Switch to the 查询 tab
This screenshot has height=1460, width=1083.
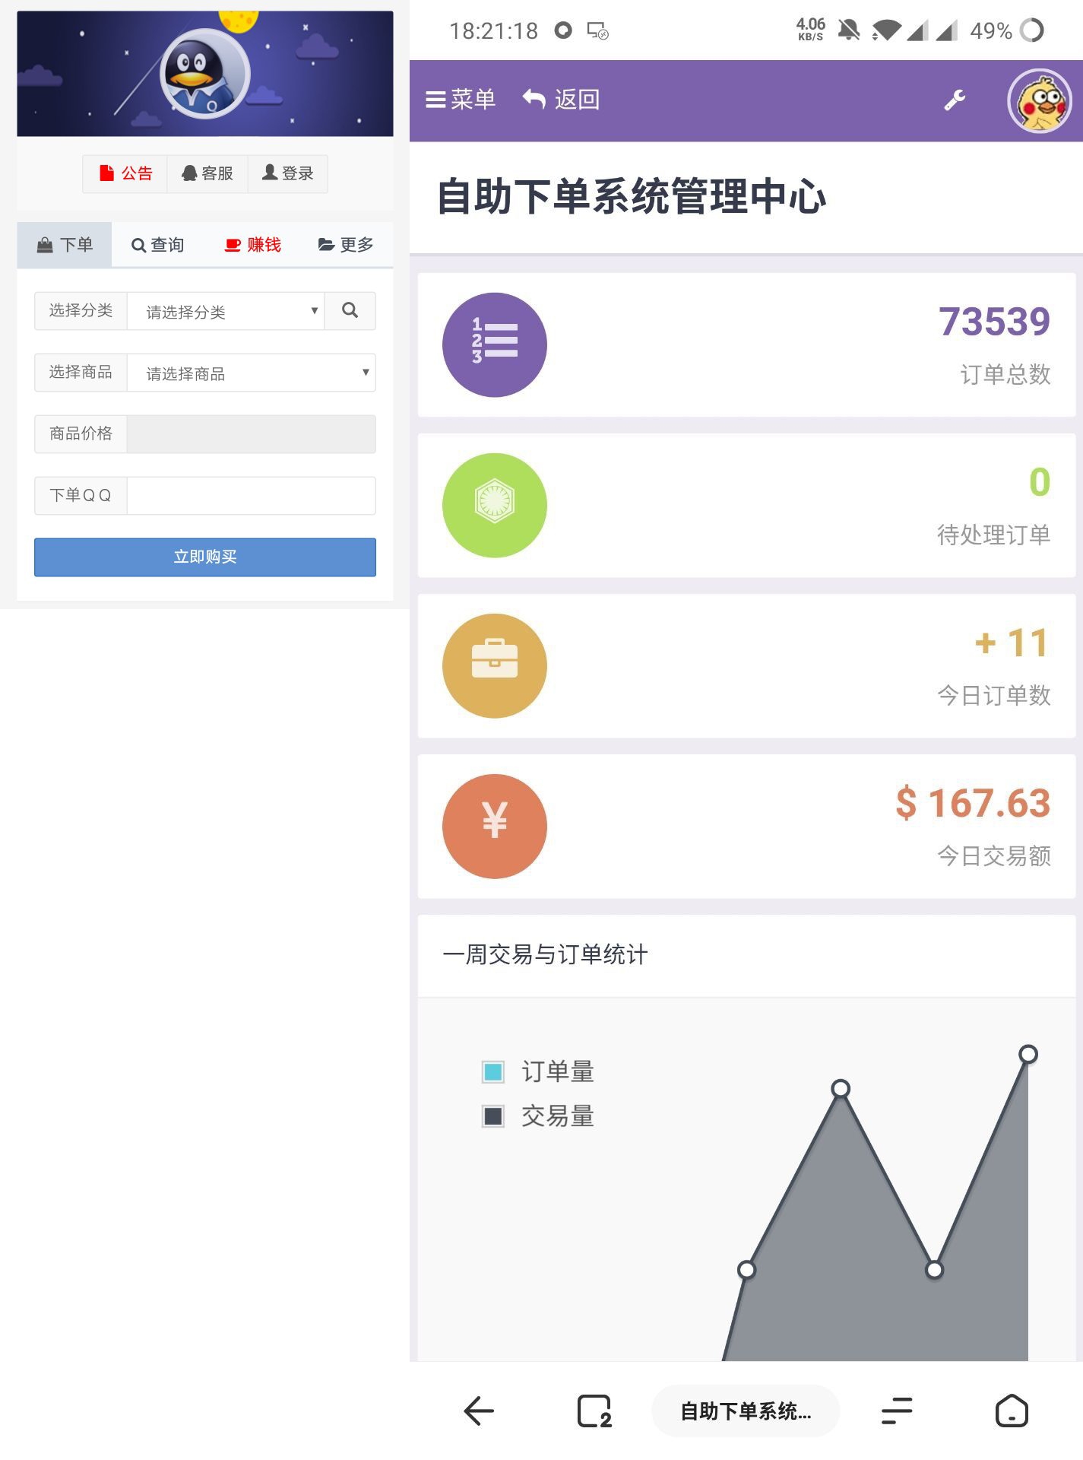pos(158,245)
